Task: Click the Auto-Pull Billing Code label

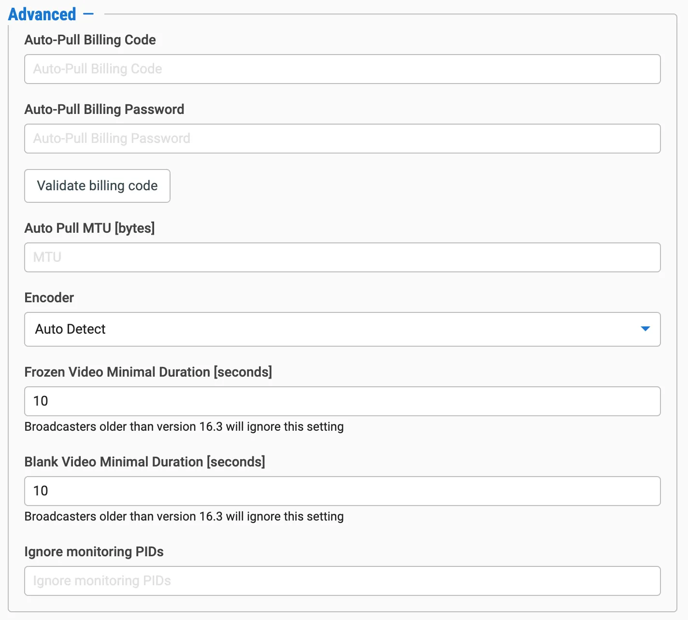Action: tap(90, 40)
